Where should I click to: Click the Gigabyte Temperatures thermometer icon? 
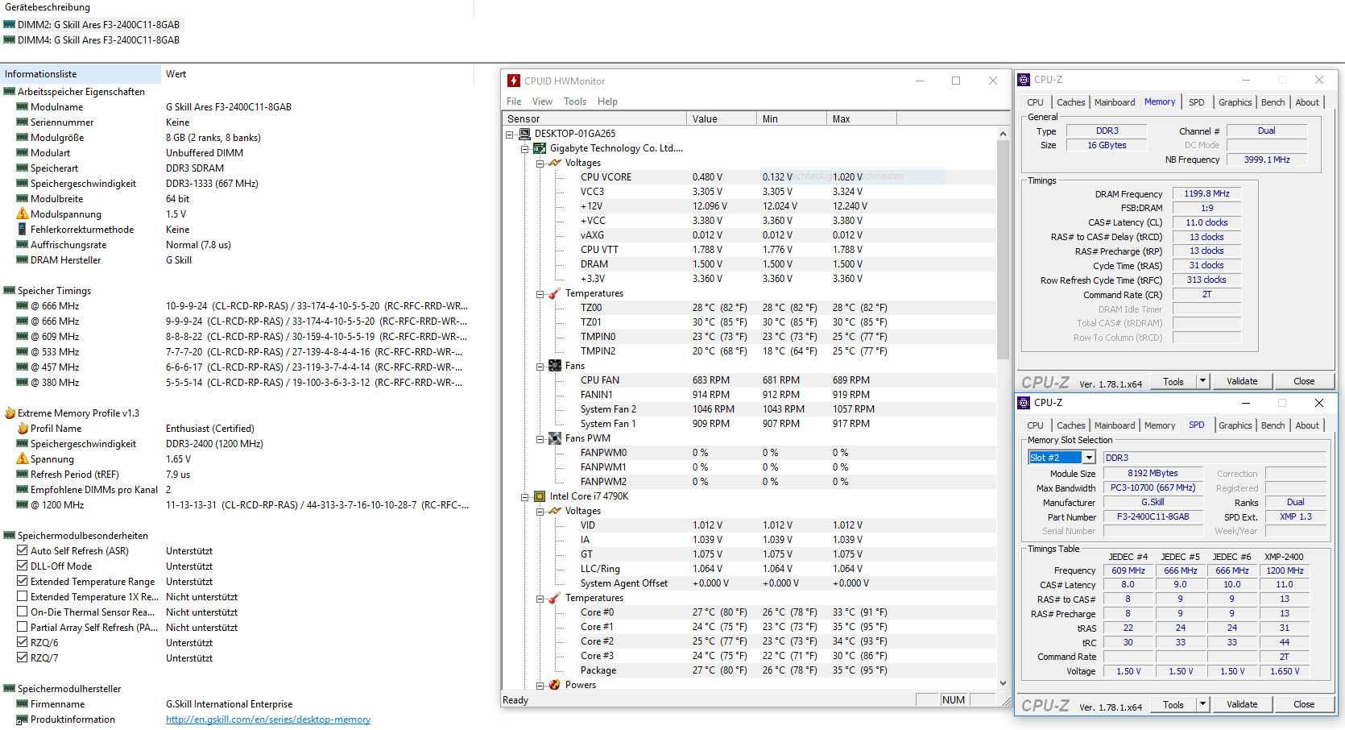(x=555, y=293)
